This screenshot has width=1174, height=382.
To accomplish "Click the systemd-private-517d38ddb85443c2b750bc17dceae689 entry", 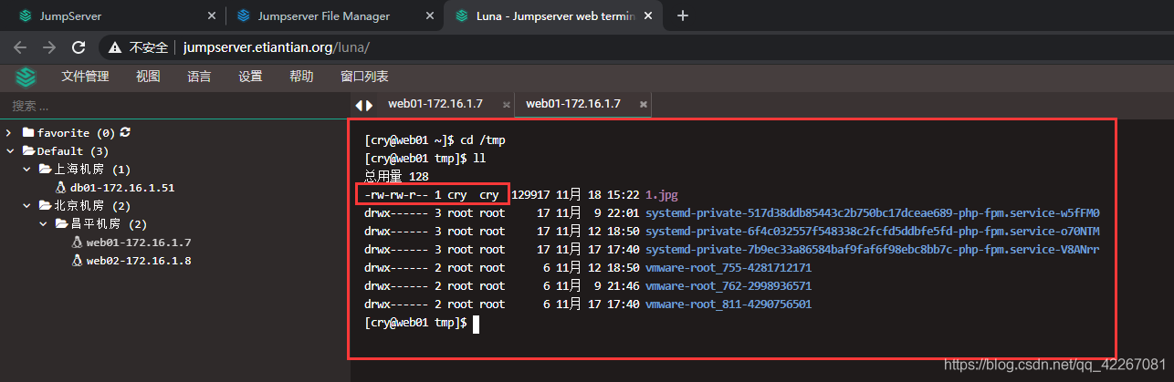I will [873, 213].
